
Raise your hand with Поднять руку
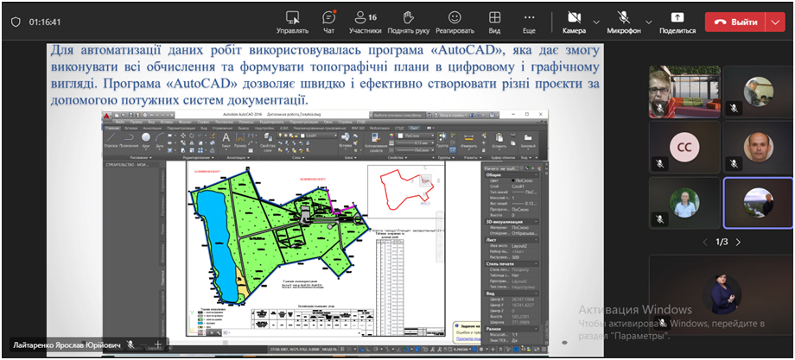click(x=409, y=22)
